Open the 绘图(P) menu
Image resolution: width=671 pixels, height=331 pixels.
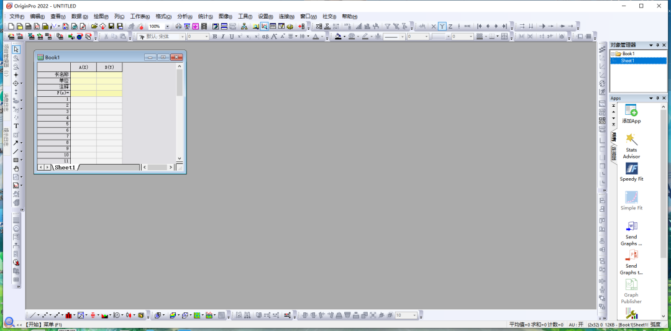(x=101, y=16)
